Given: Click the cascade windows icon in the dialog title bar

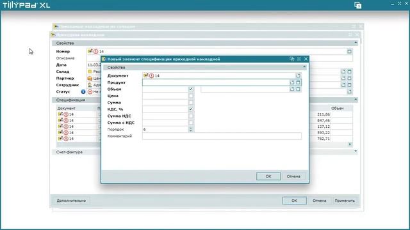Looking at the screenshot, I should [x=292, y=59].
